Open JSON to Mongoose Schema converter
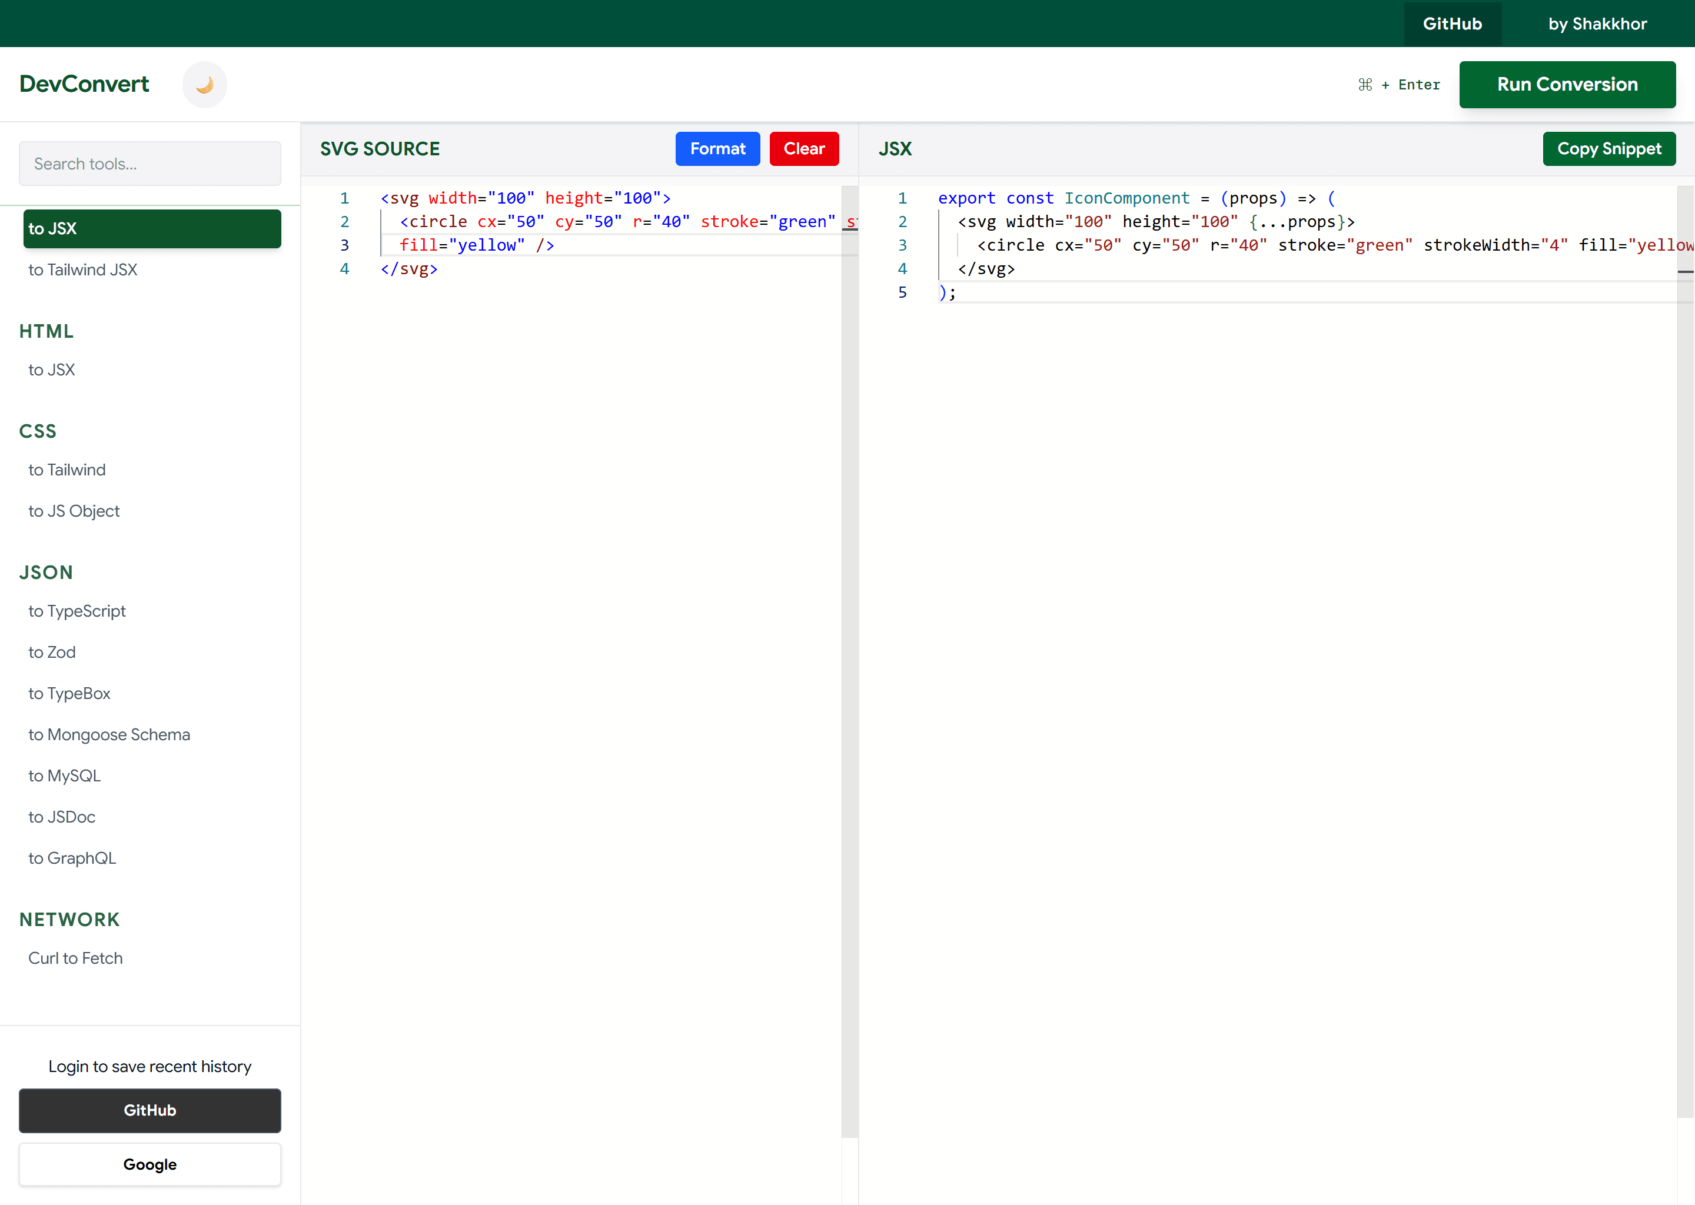 tap(109, 734)
